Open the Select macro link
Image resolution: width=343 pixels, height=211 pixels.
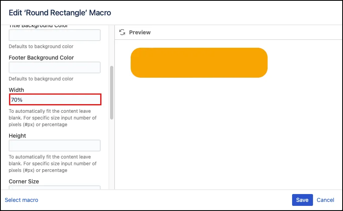(21, 200)
